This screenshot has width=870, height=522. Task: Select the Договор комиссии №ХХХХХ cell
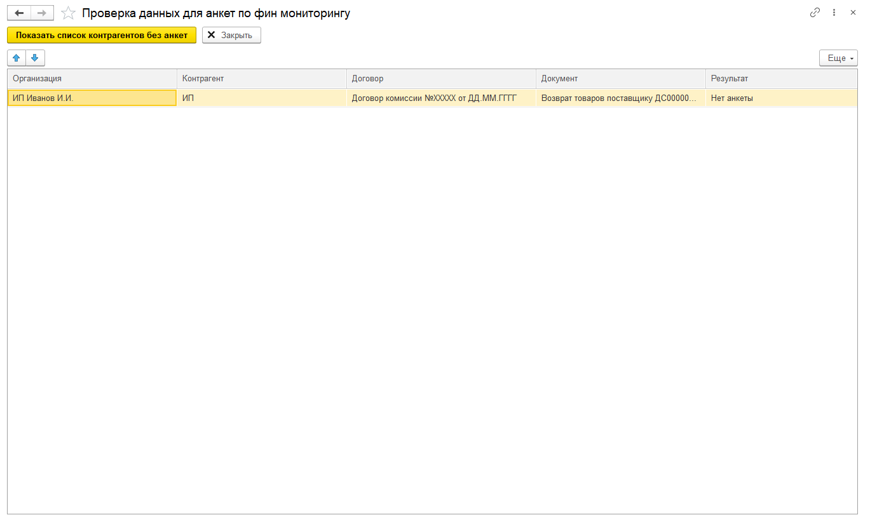click(441, 98)
